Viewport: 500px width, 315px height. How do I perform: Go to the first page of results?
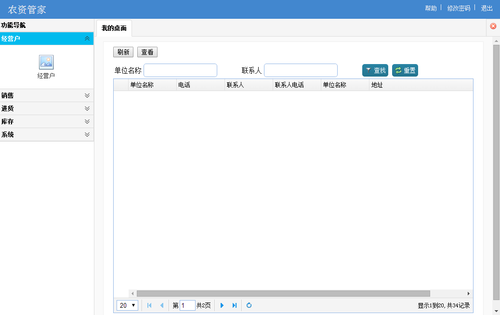point(149,305)
